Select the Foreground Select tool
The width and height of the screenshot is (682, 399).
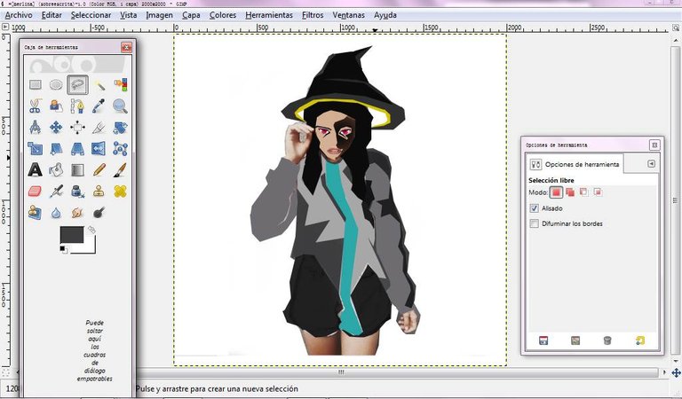tap(56, 106)
